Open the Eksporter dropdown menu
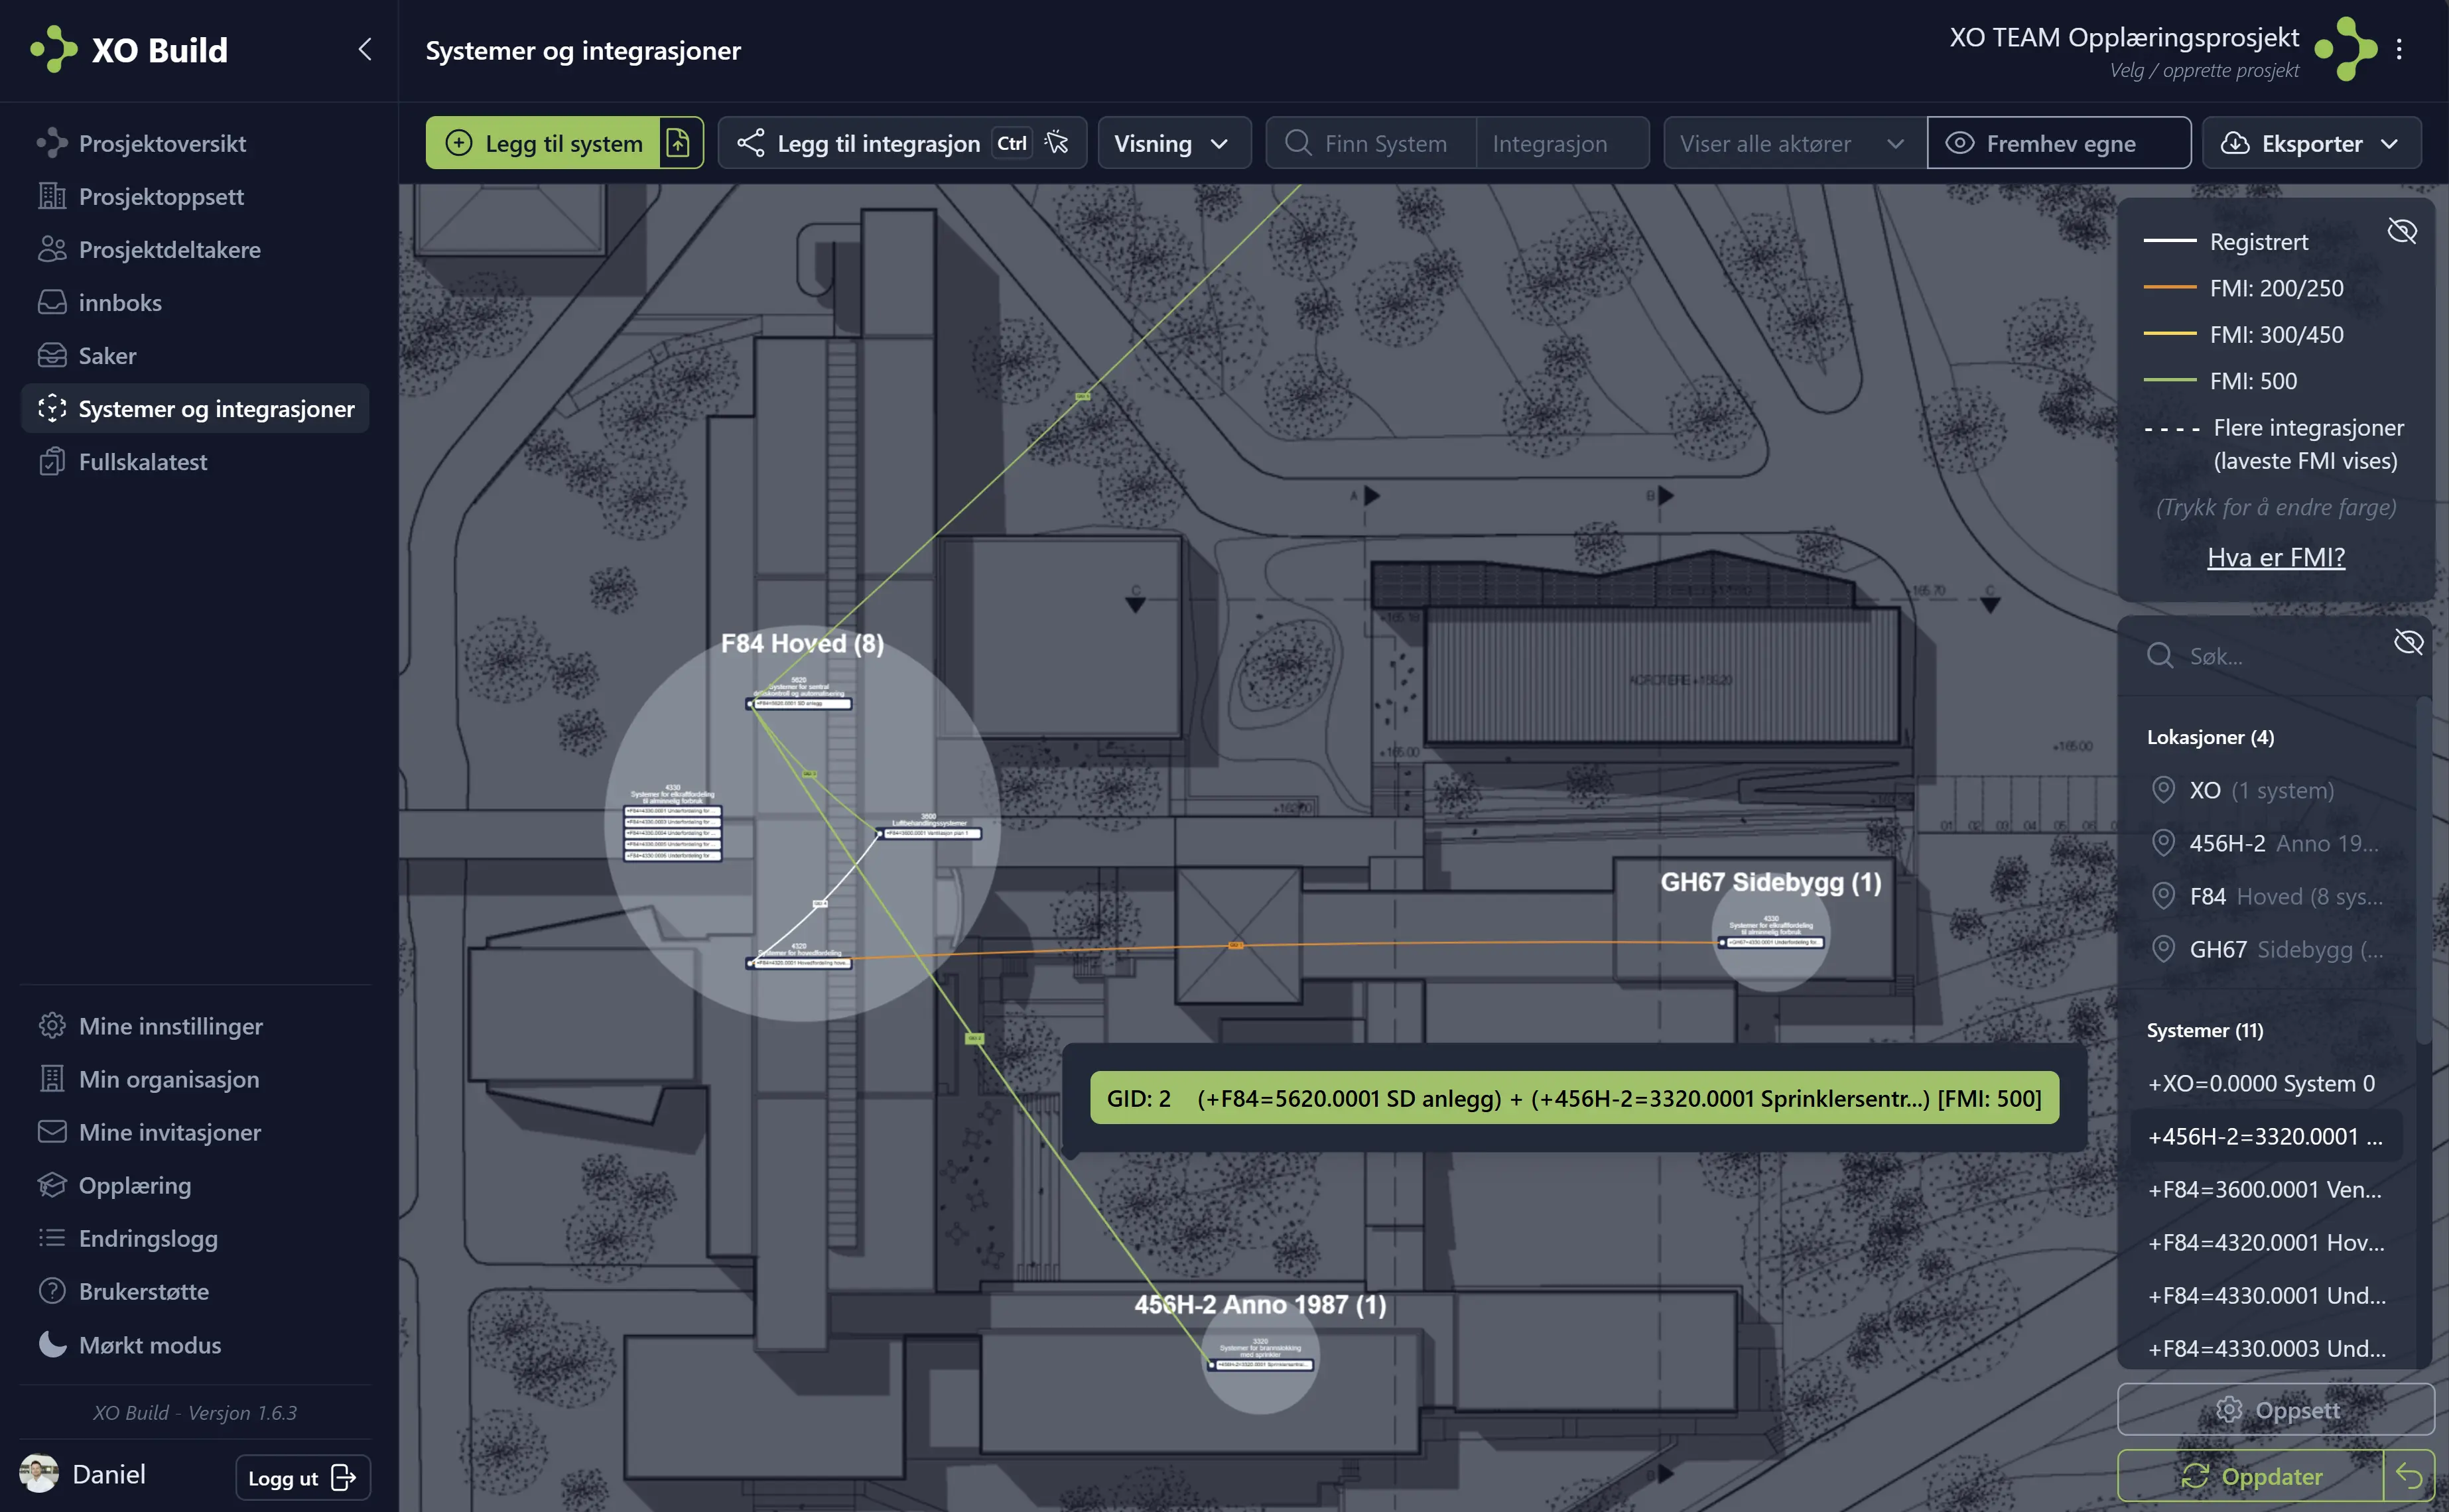Viewport: 2449px width, 1512px height. tap(2311, 143)
